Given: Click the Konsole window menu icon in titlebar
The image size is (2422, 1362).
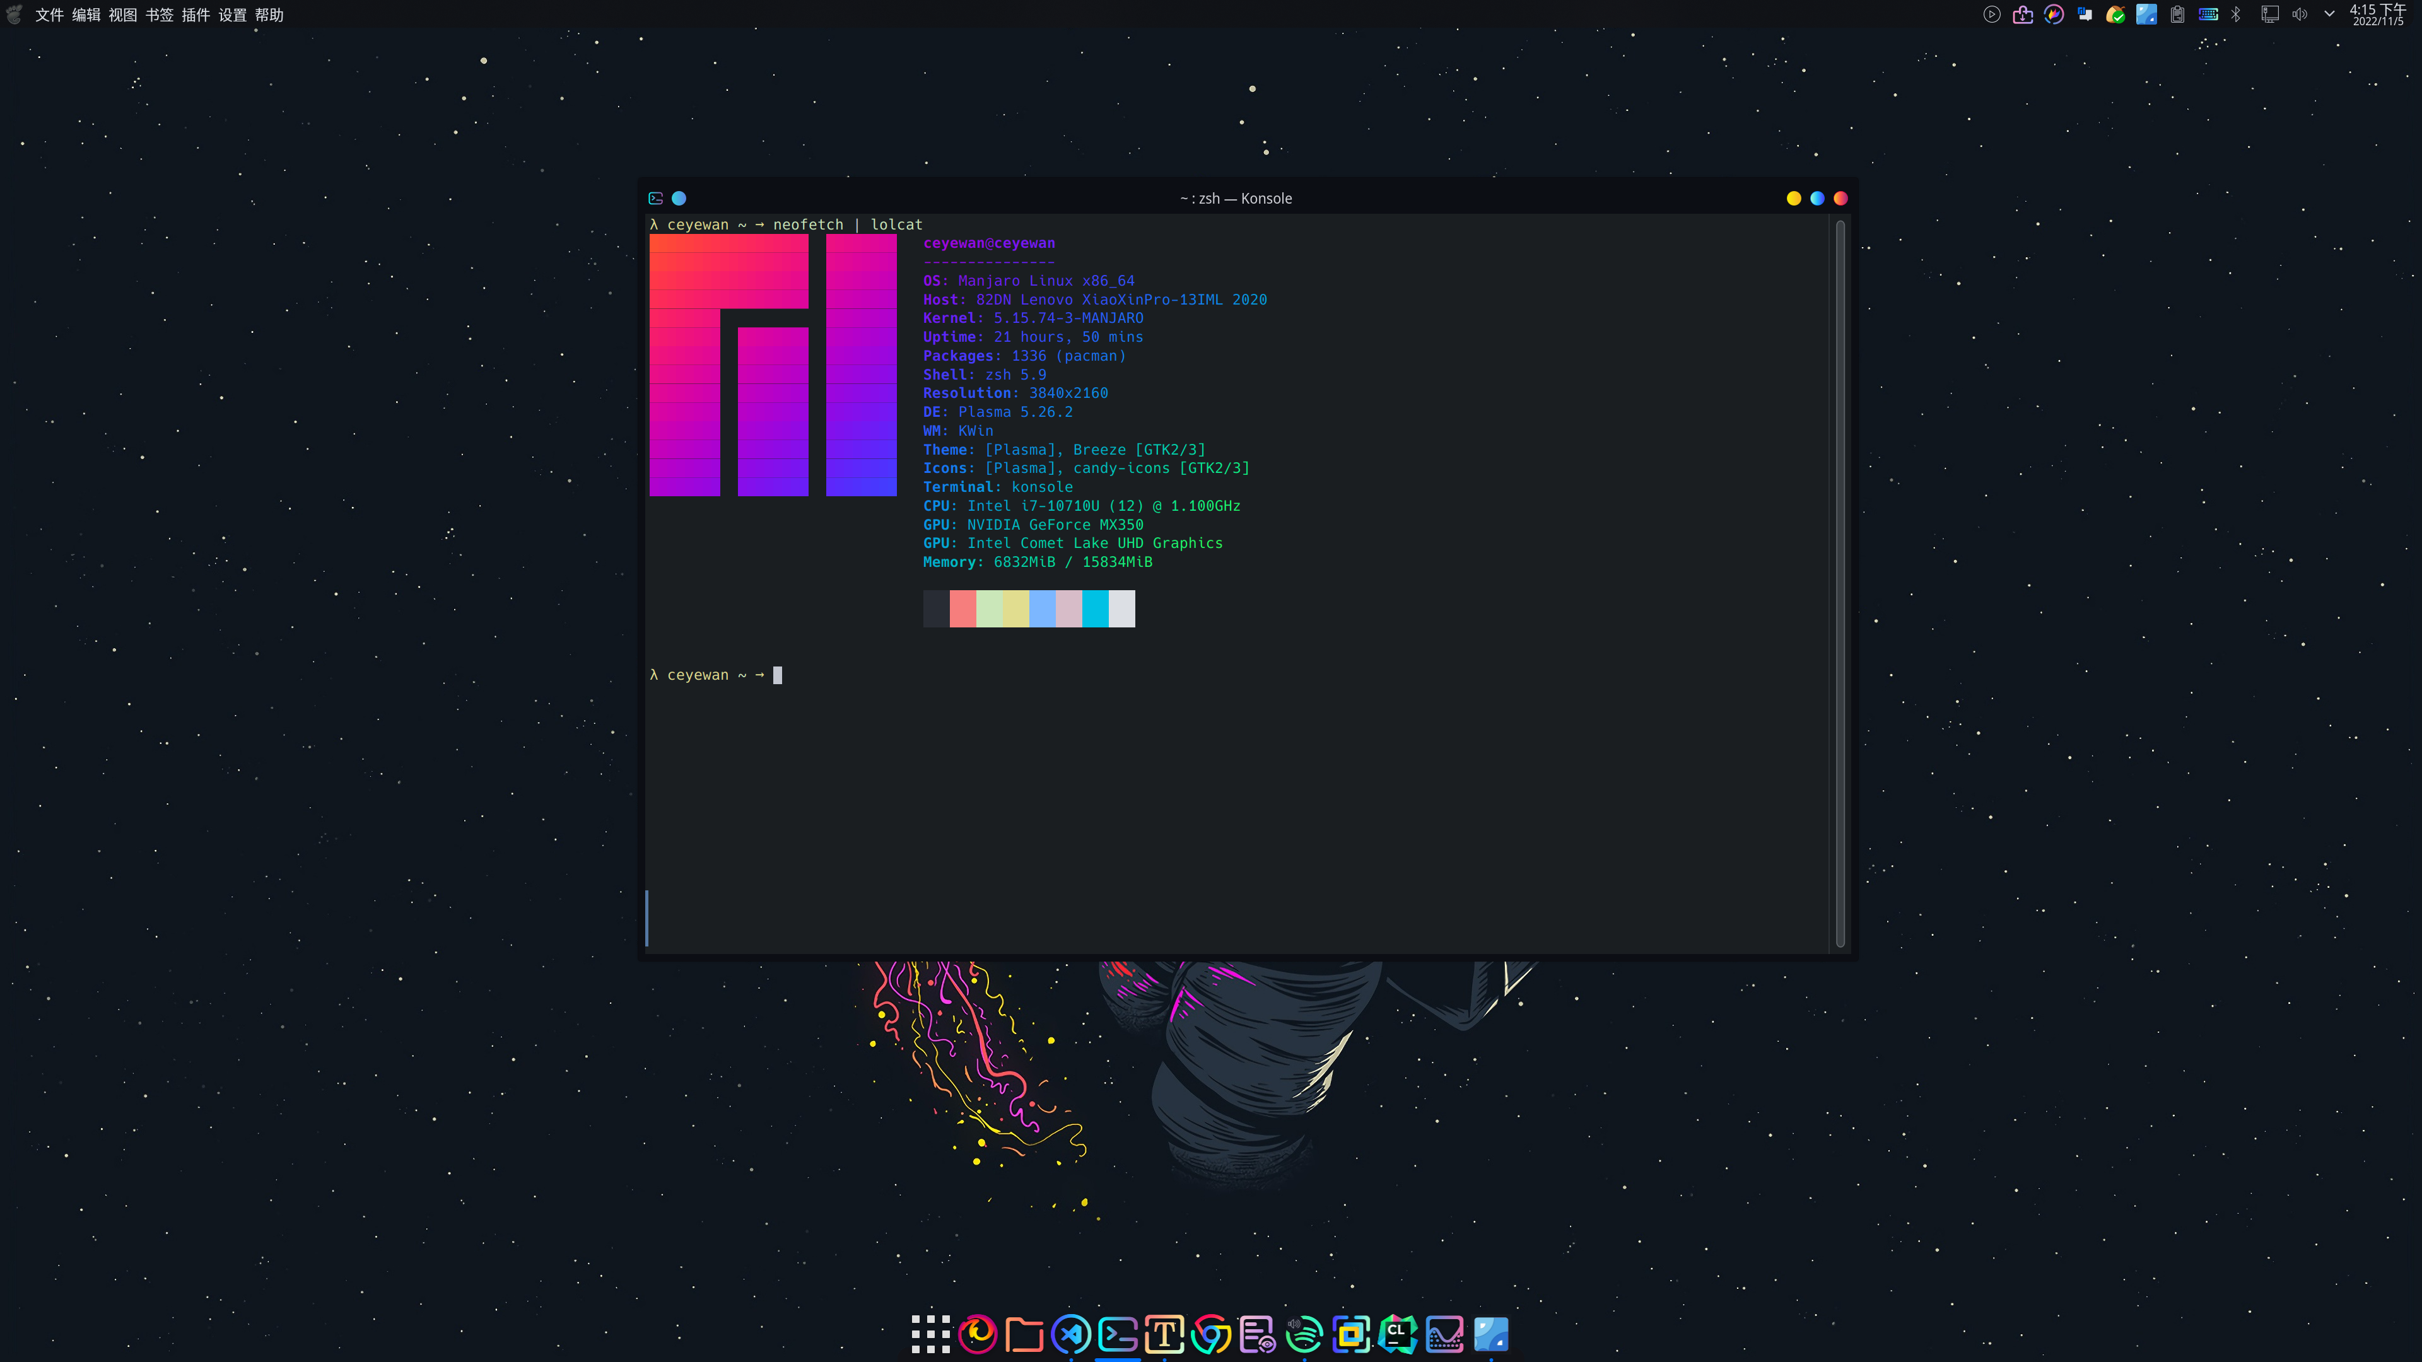Looking at the screenshot, I should click(x=656, y=199).
